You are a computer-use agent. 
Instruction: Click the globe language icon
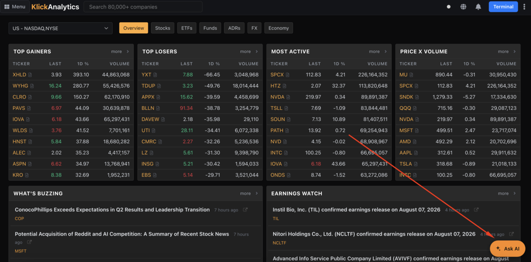coord(463,7)
